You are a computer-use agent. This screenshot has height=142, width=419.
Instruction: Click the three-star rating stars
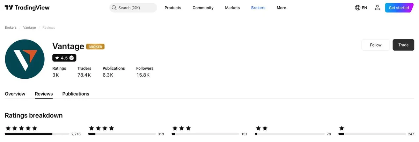click(181, 128)
